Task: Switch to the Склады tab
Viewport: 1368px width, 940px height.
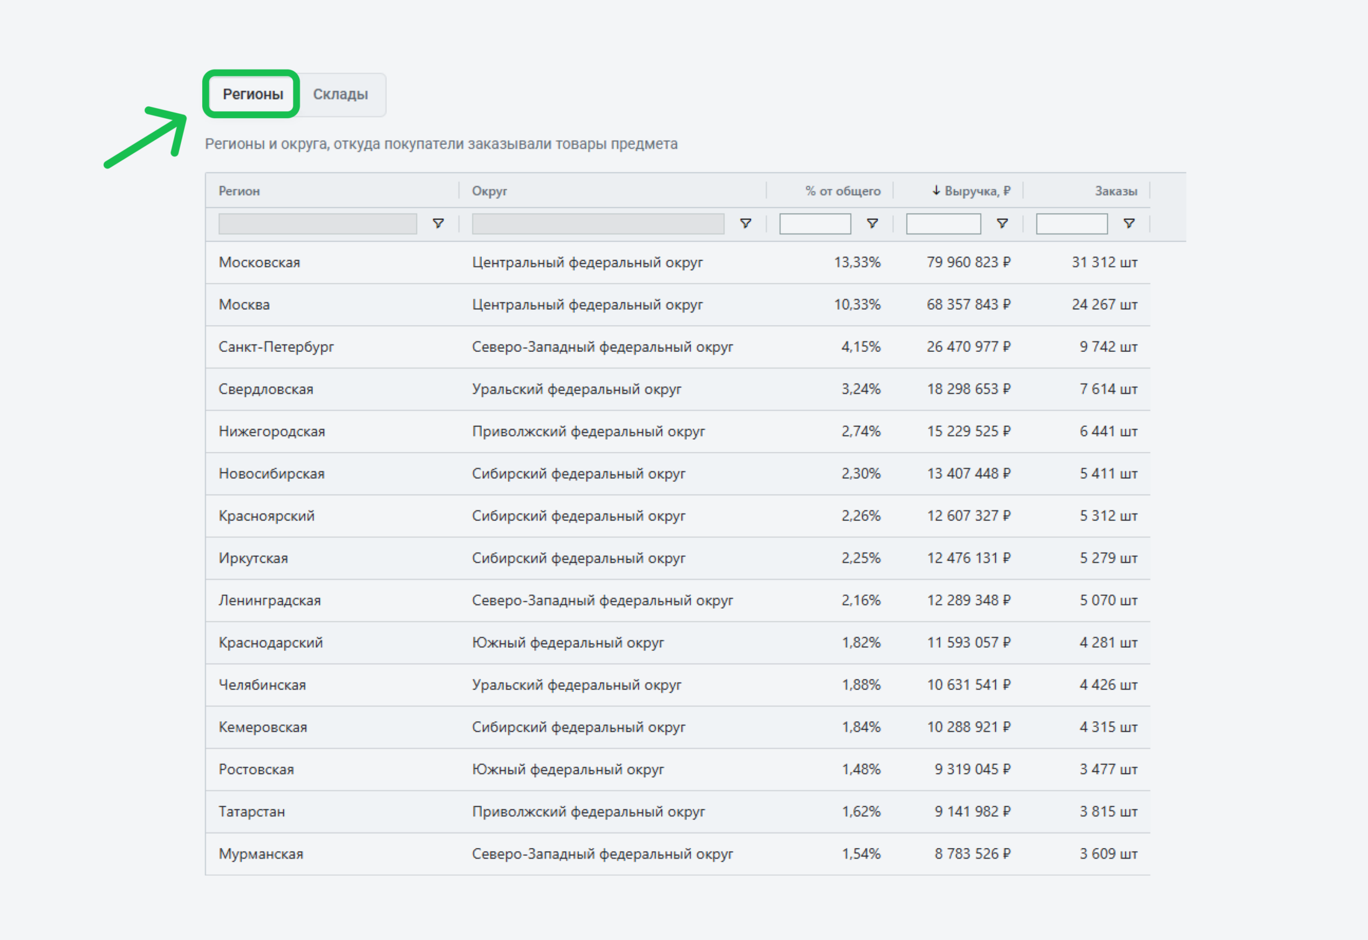Action: tap(340, 94)
